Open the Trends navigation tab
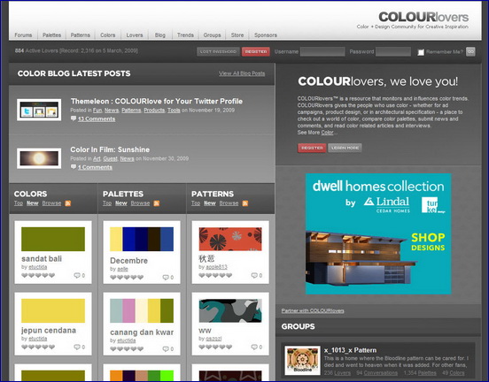The image size is (489, 382). (x=185, y=34)
